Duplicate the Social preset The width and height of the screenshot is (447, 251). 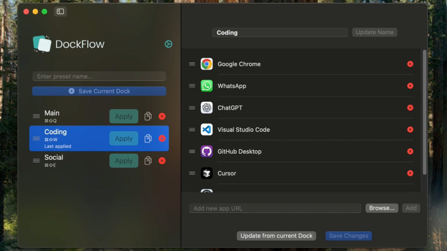[148, 161]
